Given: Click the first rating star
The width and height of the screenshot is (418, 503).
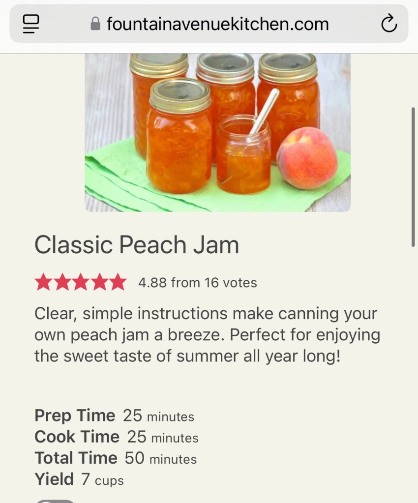Looking at the screenshot, I should [x=43, y=283].
